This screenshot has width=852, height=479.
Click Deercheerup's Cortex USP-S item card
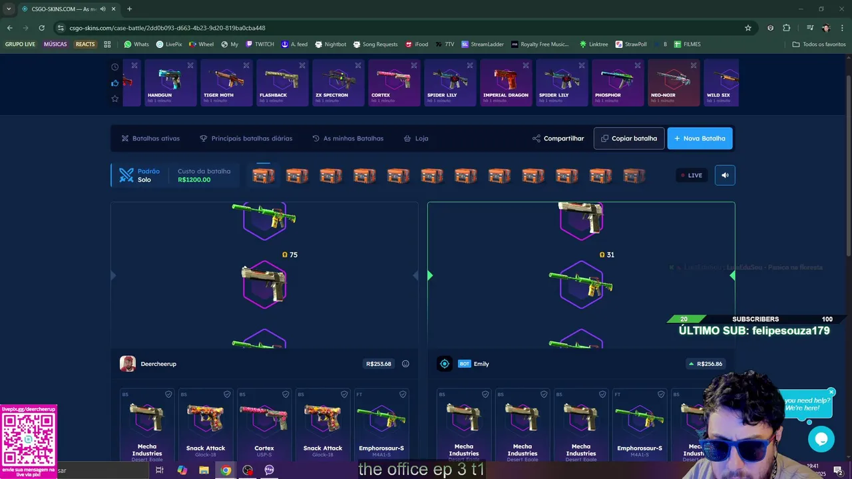264,424
